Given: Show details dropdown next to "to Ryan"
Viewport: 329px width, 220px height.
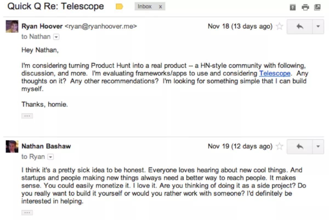Looking at the screenshot, I should (x=50, y=157).
